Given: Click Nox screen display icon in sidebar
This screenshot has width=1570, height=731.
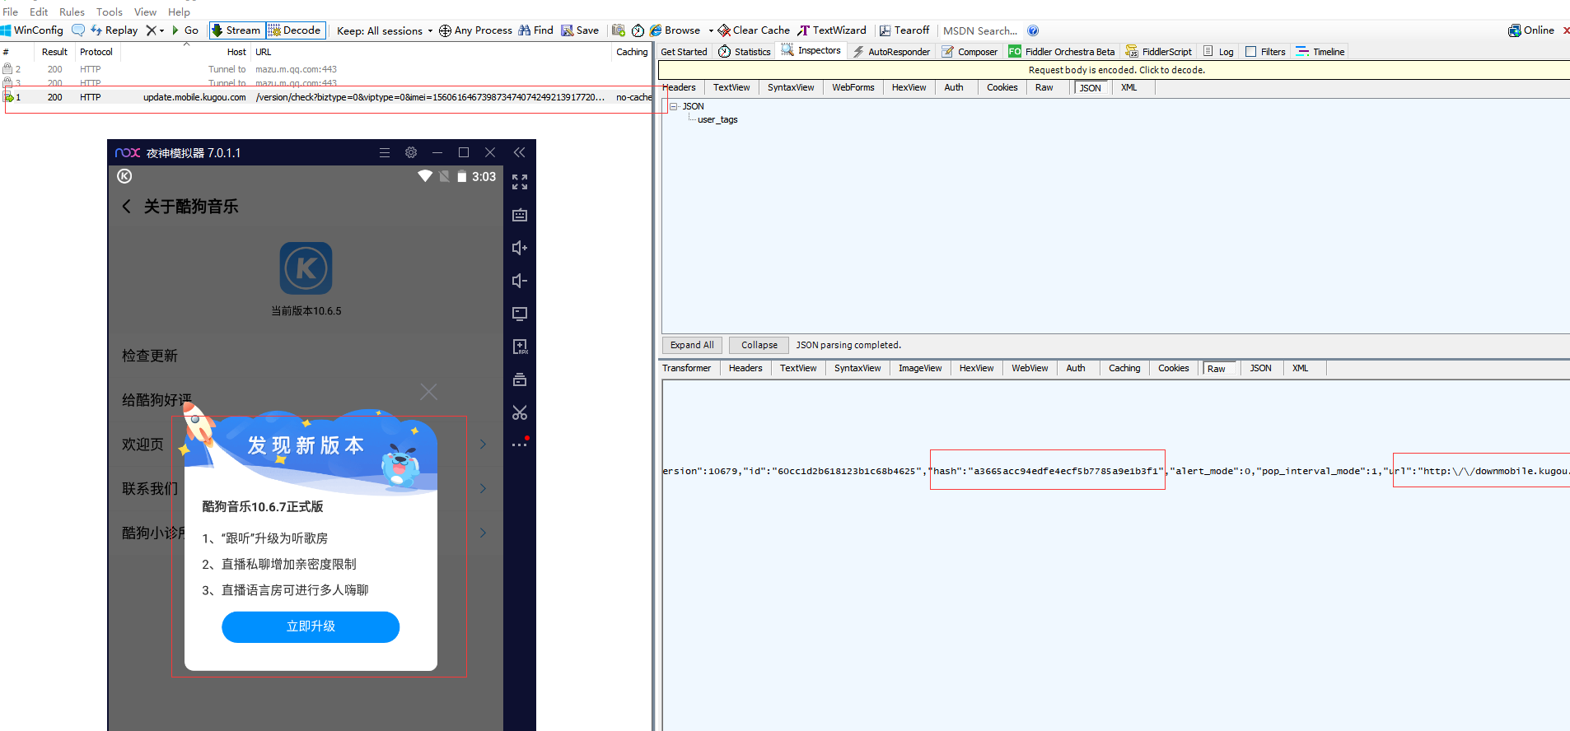Looking at the screenshot, I should pyautogui.click(x=520, y=314).
